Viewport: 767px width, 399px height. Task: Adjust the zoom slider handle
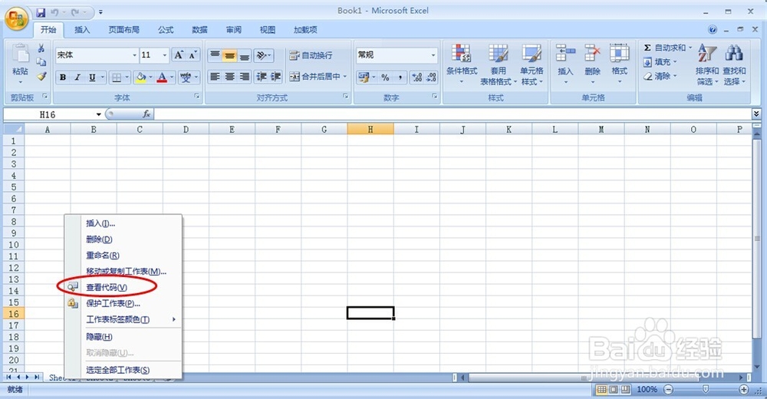pyautogui.click(x=706, y=389)
